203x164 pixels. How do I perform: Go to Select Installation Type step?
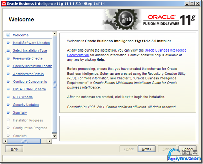[x=30, y=50]
